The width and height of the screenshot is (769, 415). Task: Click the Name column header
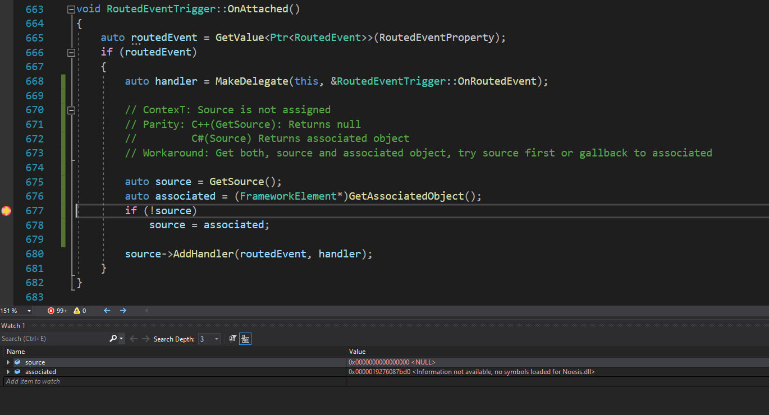tap(174, 352)
